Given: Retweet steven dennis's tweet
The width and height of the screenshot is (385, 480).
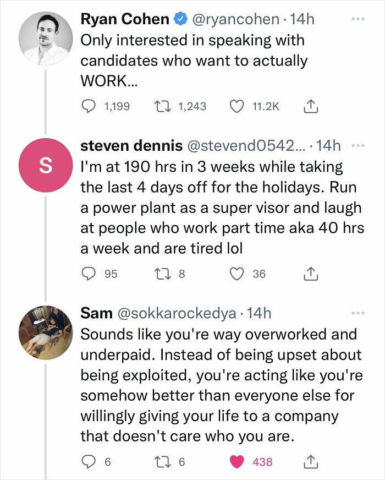Looking at the screenshot, I should pos(161,274).
